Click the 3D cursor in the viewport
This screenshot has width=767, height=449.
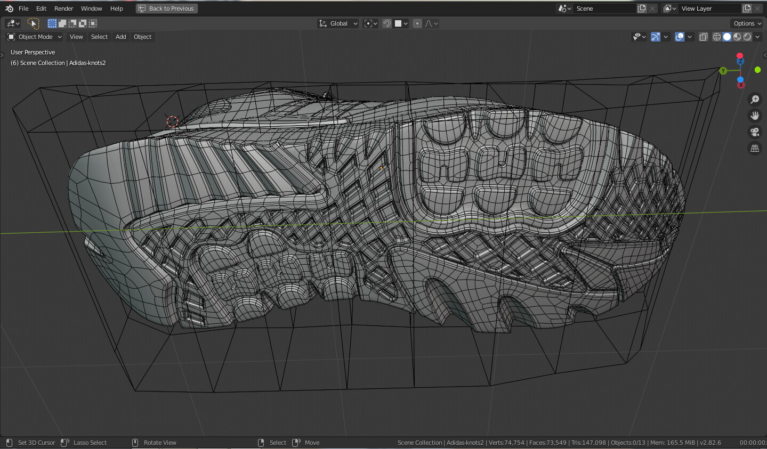pos(172,121)
